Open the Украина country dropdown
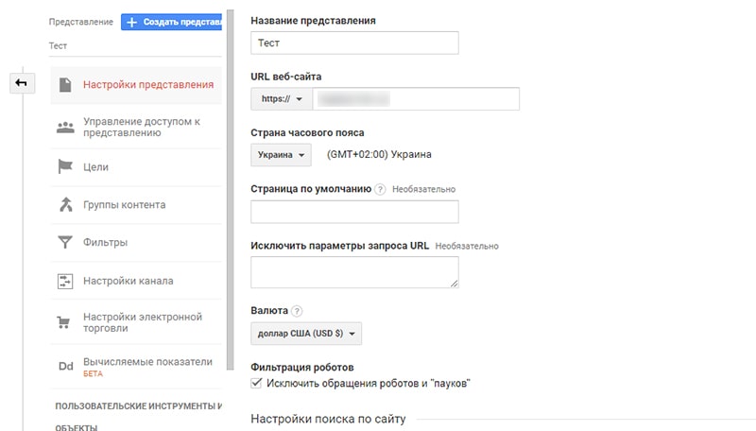 tap(281, 155)
